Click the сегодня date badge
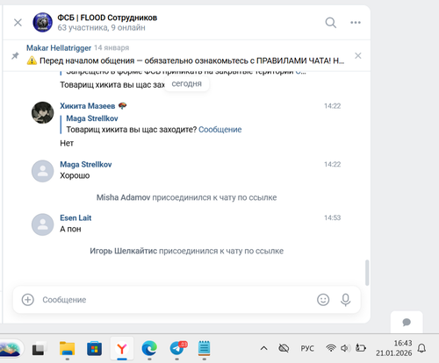This screenshot has height=363, width=439. point(187,84)
